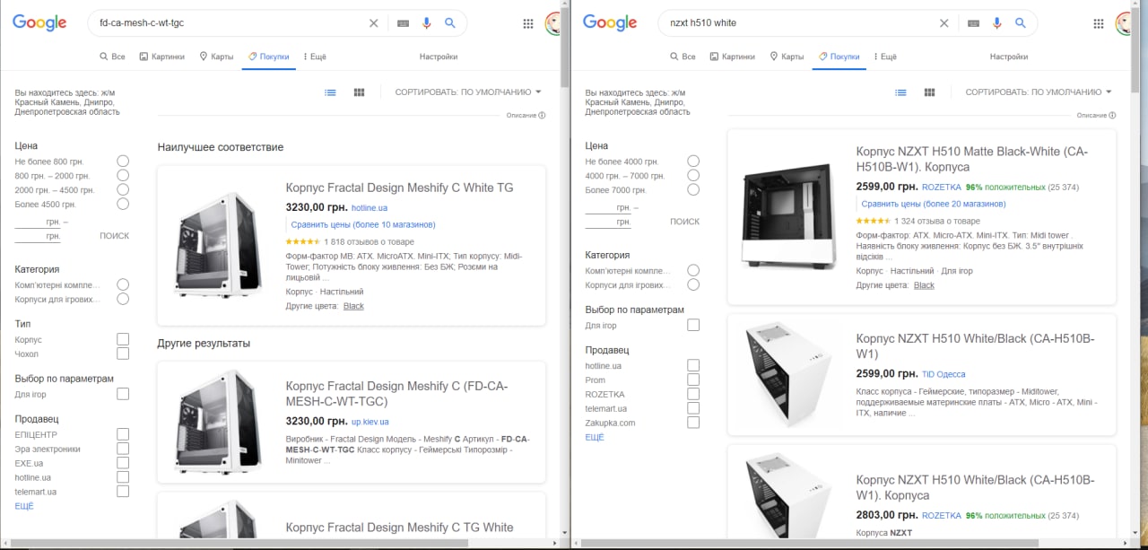1148x550 pixels.
Task: Switch to grid view in left window
Action: coord(360,92)
